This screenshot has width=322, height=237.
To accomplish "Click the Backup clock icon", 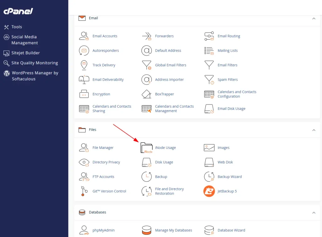I will point(147,177).
